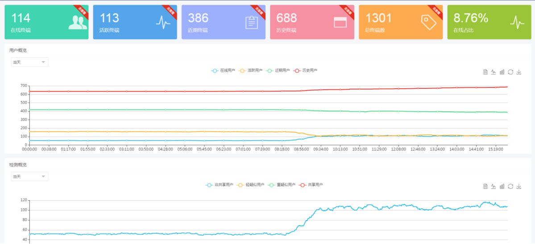Open the 当天 dropdown under 检测概览
Viewport: 535px width, 244px height.
[x=29, y=177]
